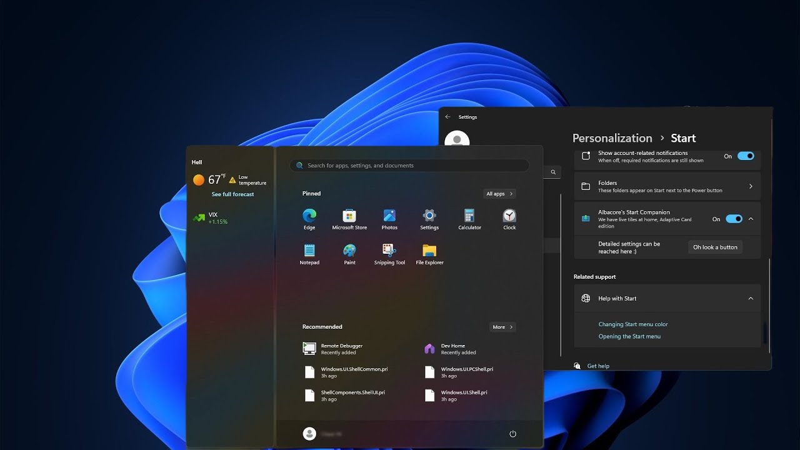Open Notepad from pinned apps
Image resolution: width=800 pixels, height=450 pixels.
click(309, 254)
